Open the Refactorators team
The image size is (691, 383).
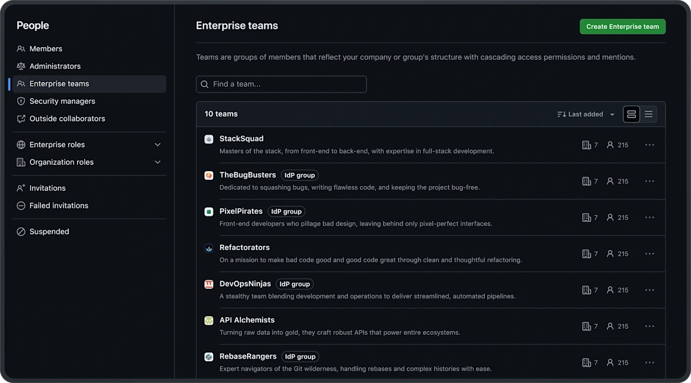245,247
